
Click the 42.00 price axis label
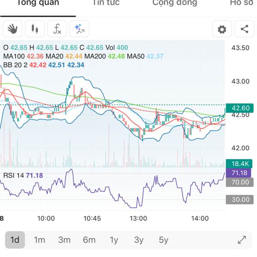pyautogui.click(x=240, y=148)
